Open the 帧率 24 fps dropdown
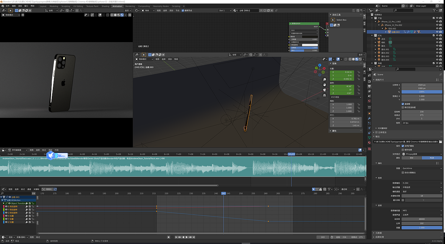Image resolution: width=445 pixels, height=244 pixels. [422, 123]
